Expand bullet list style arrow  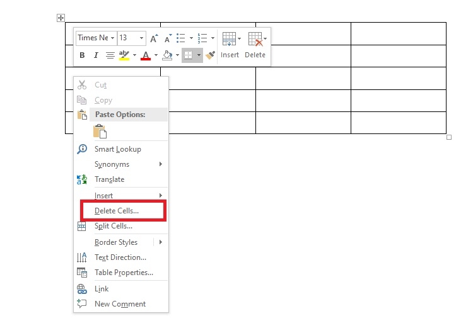191,38
